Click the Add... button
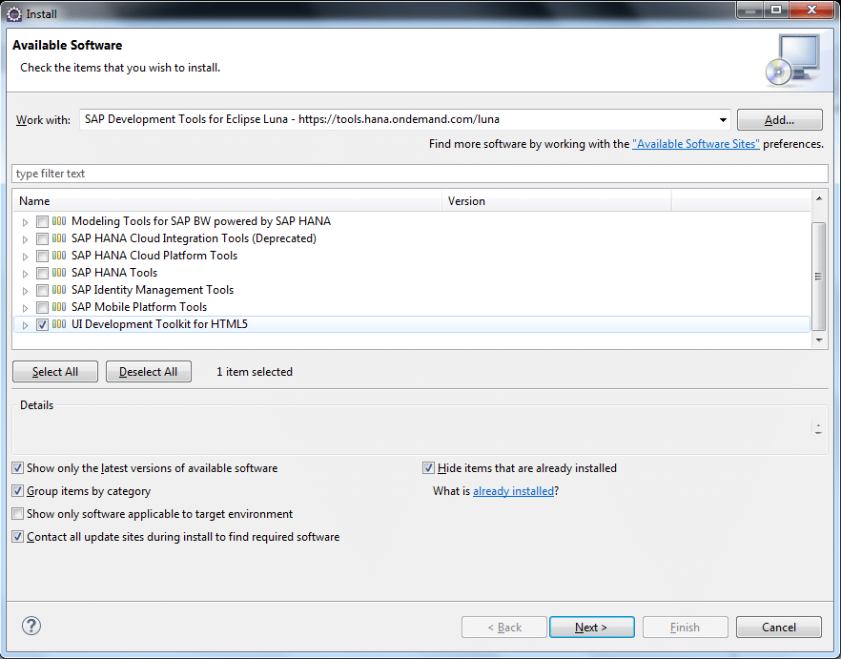The width and height of the screenshot is (841, 659). pyautogui.click(x=779, y=119)
